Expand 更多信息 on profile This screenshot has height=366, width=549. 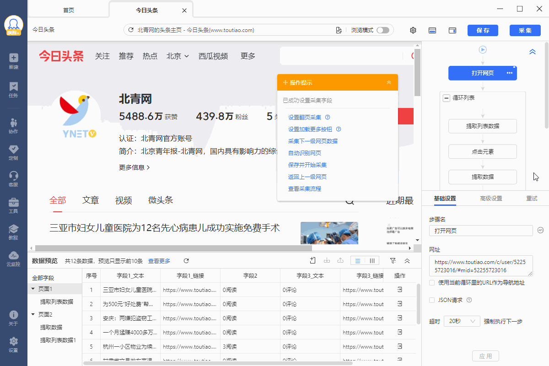pos(135,167)
